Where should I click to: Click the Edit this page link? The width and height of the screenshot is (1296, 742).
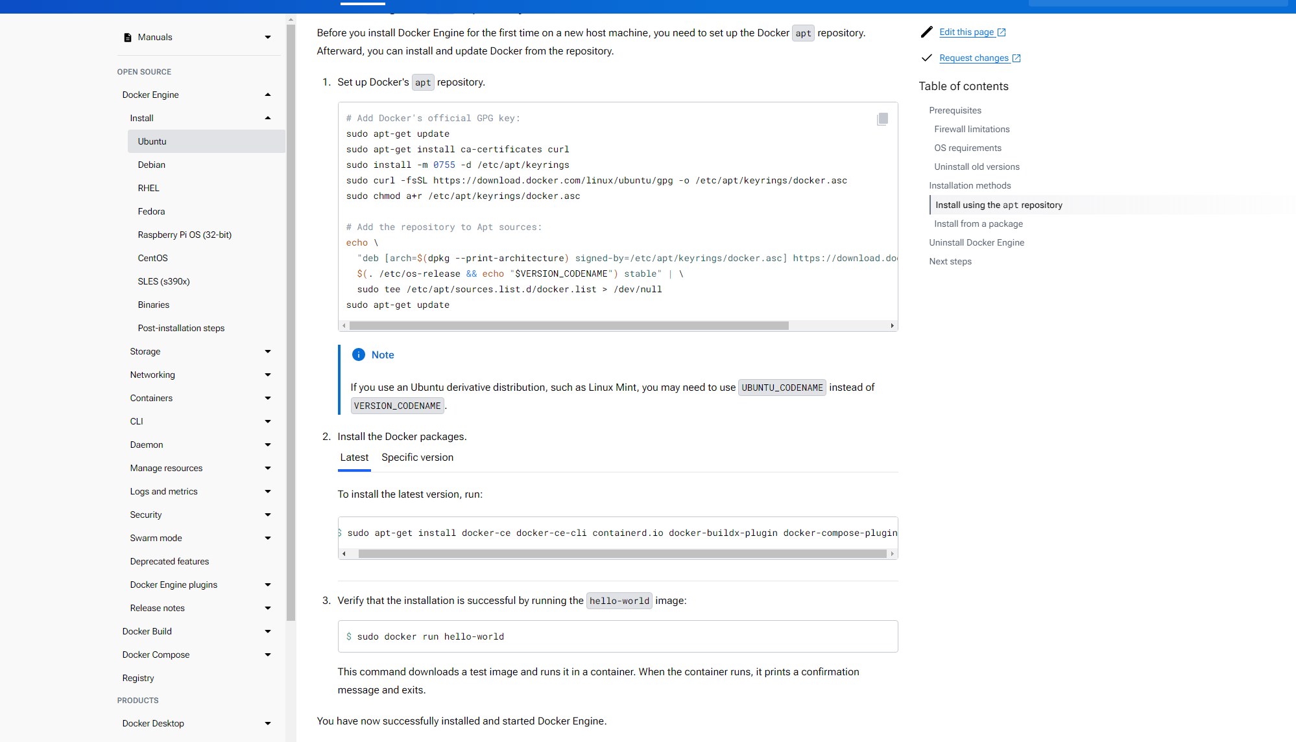click(966, 32)
